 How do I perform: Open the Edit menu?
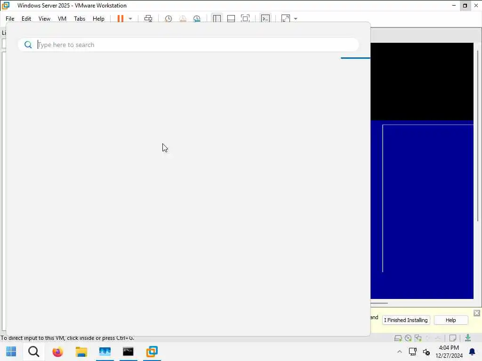26,19
